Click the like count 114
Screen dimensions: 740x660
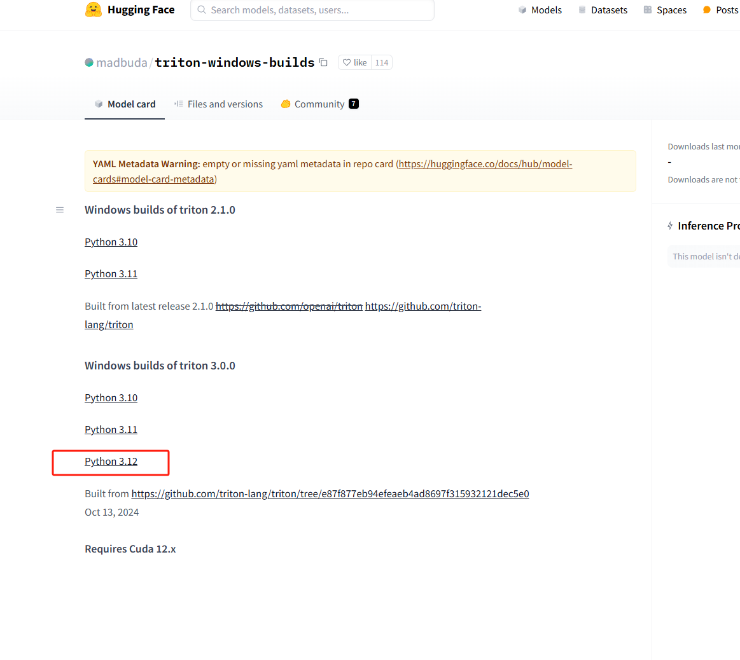(382, 62)
